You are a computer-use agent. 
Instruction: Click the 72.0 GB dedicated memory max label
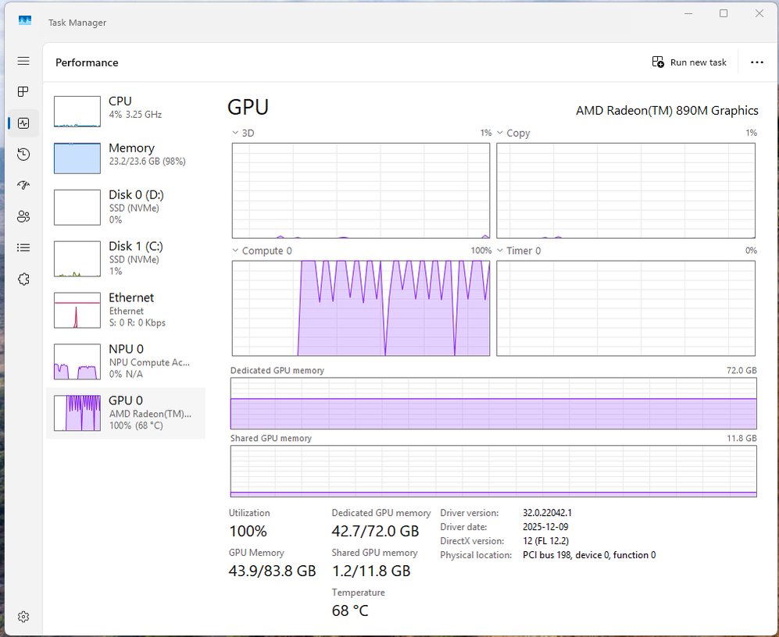[x=741, y=370]
